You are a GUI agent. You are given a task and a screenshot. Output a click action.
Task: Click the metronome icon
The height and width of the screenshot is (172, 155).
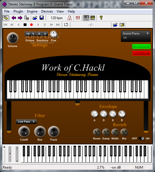pyautogui.click(x=70, y=18)
